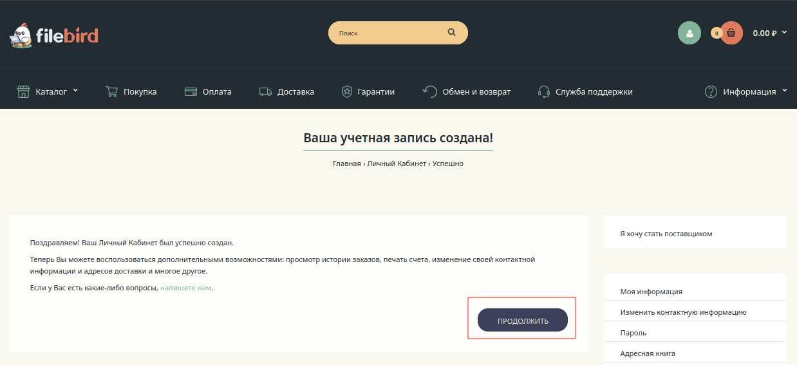Open Я хочу стать поставщиком link
The width and height of the screenshot is (797, 365).
pos(666,234)
